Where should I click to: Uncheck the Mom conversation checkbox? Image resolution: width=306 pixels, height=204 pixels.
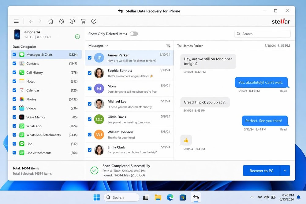90,89
